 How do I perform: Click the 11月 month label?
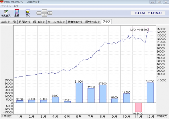coord(138,116)
